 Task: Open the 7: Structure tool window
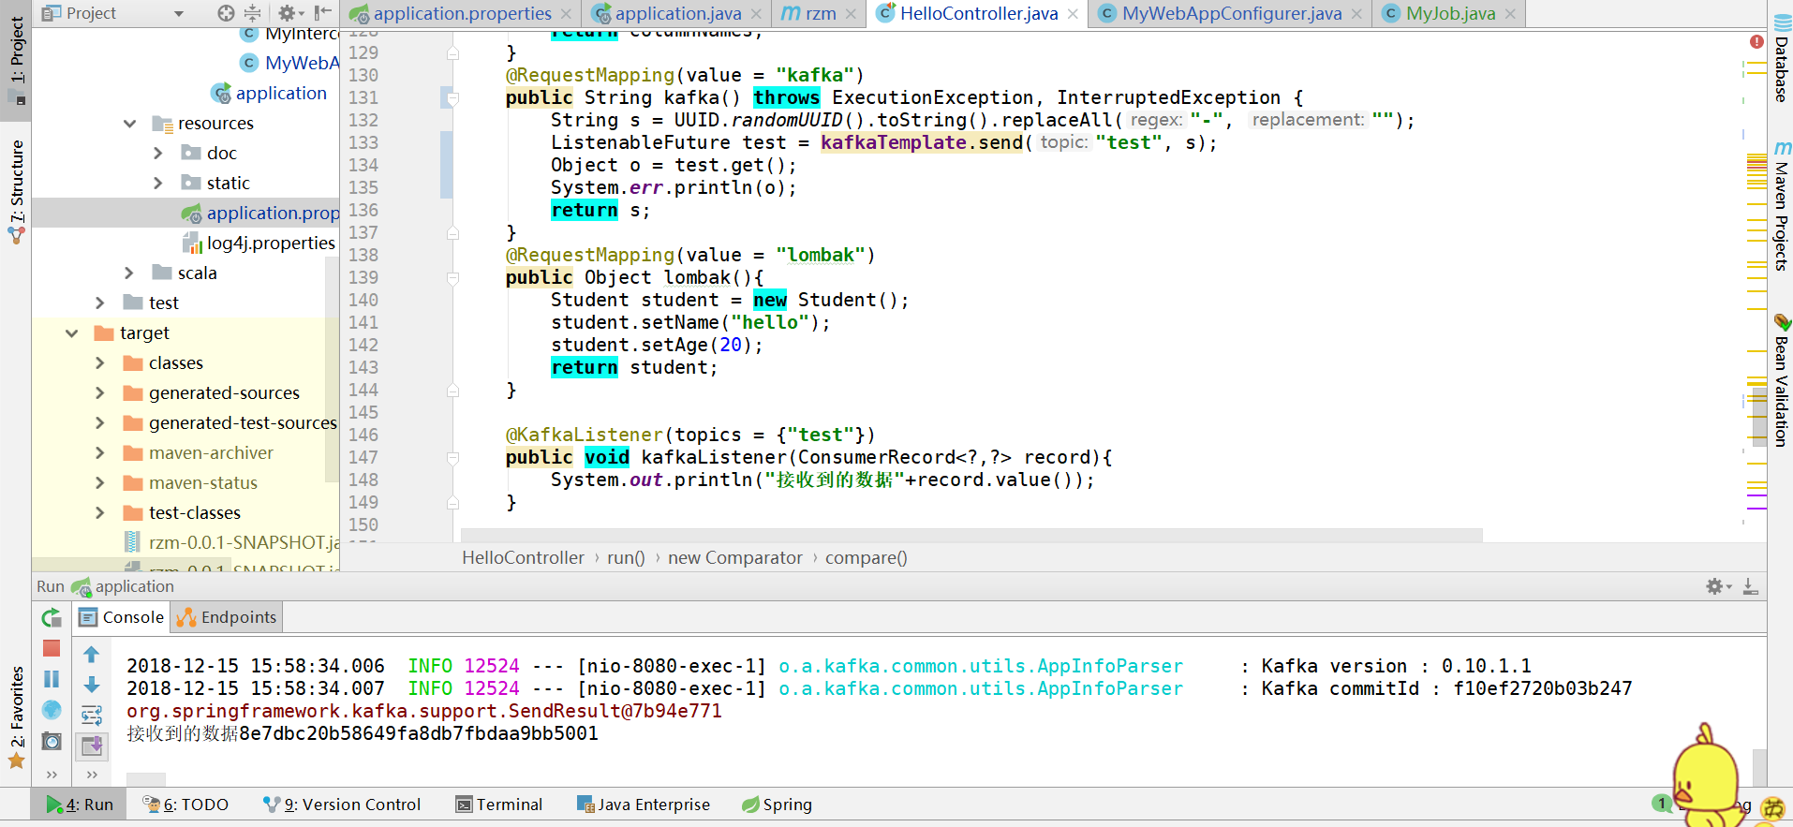[17, 190]
